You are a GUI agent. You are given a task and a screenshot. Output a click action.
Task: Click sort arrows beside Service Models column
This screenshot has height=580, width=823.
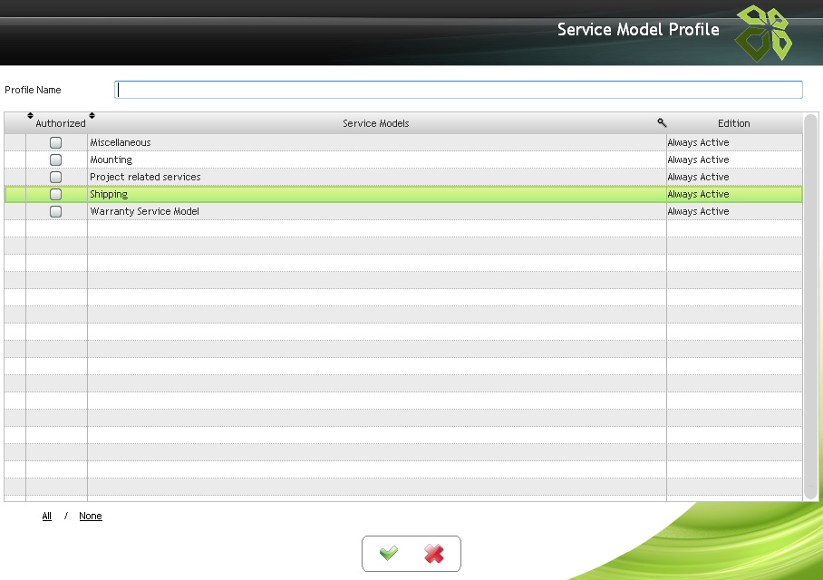pyautogui.click(x=92, y=116)
